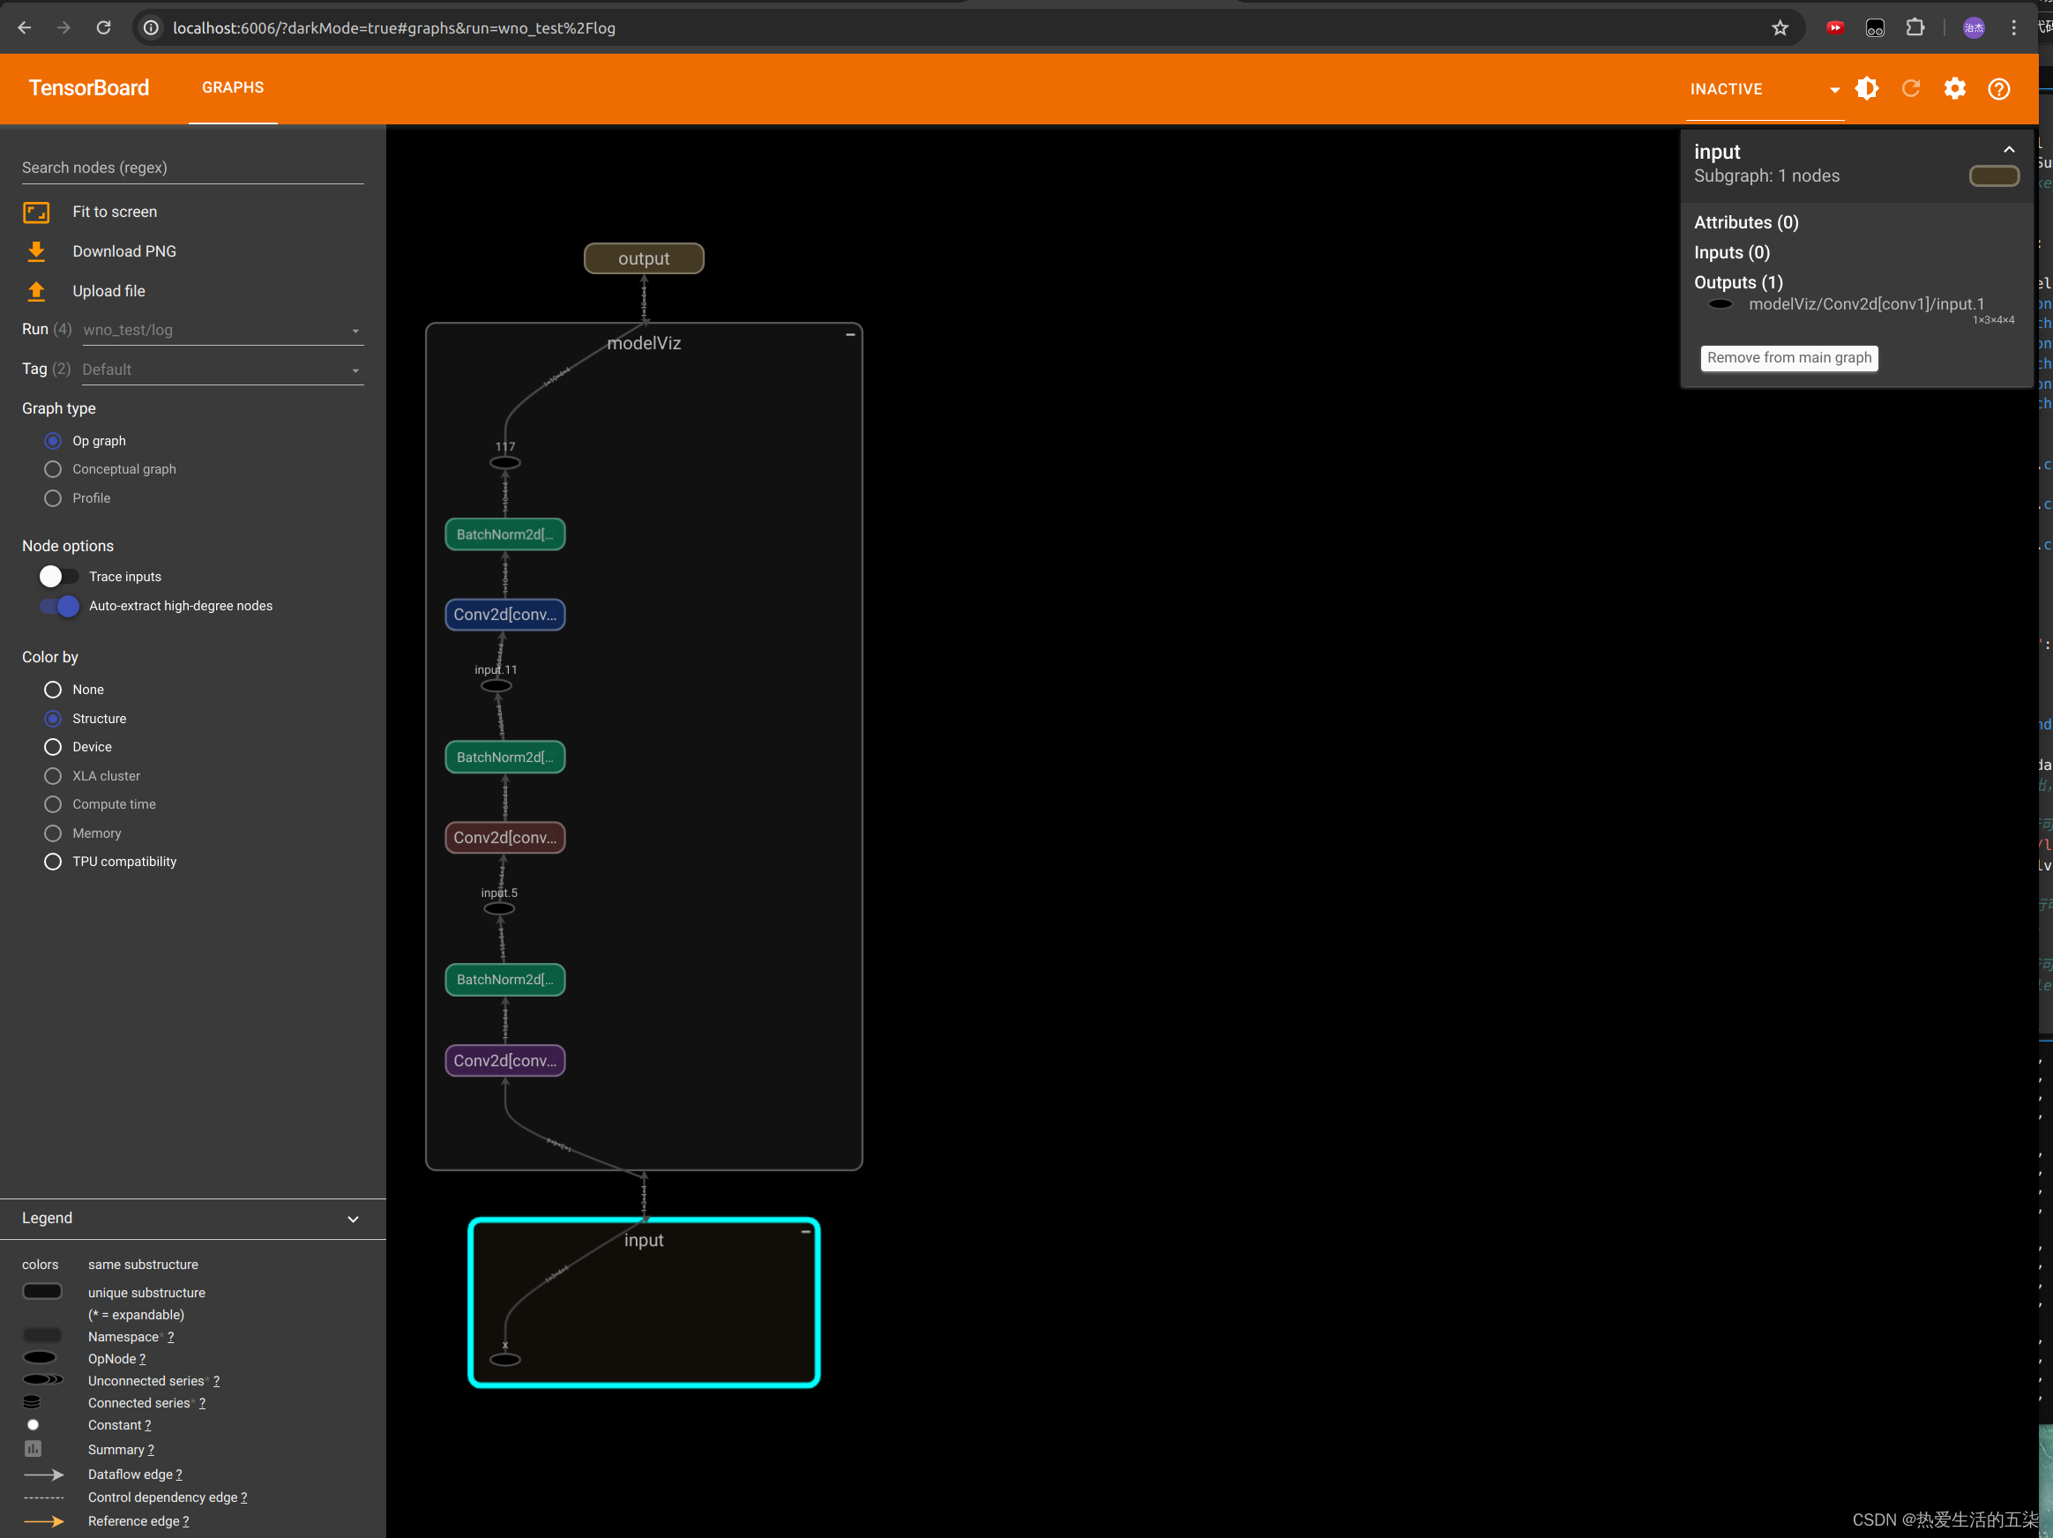Click the Upload file icon
The width and height of the screenshot is (2053, 1538).
(x=36, y=291)
